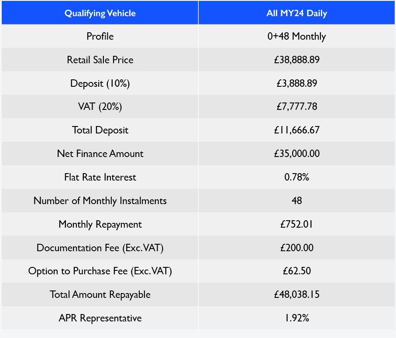Select the £3,888.89 deposit value

(296, 83)
